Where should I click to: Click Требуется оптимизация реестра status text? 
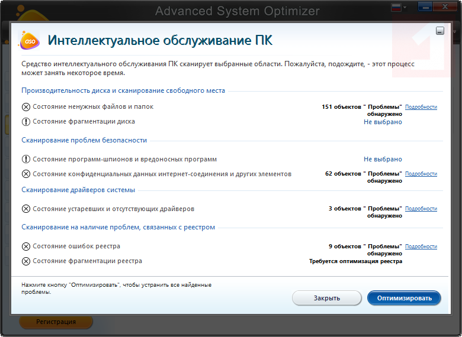(355, 261)
